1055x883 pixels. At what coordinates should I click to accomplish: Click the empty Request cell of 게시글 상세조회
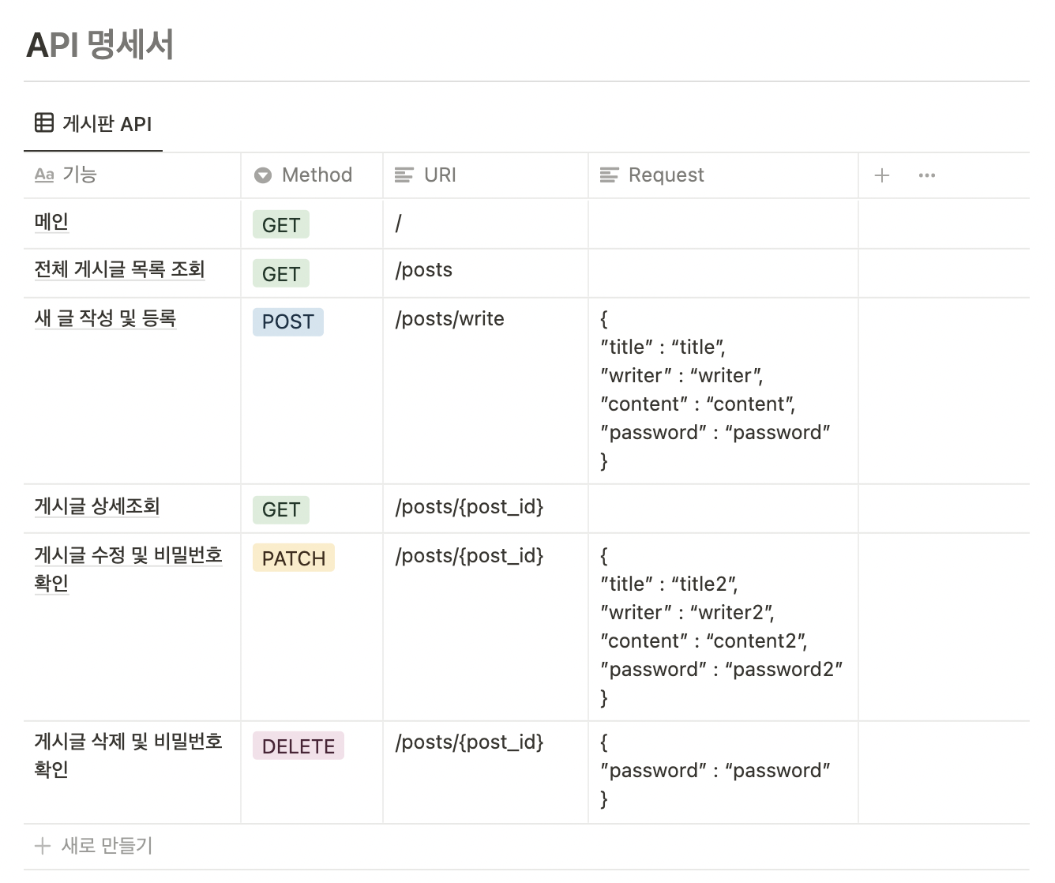[723, 508]
